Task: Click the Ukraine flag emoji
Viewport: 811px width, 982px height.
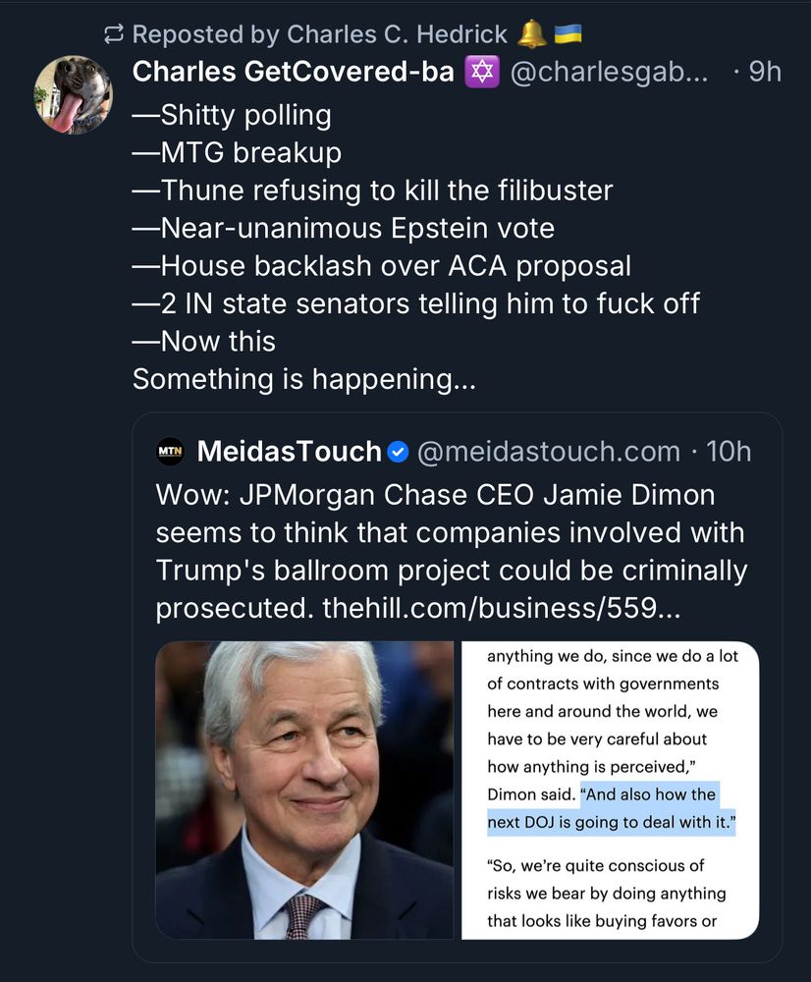Action: pyautogui.click(x=568, y=34)
